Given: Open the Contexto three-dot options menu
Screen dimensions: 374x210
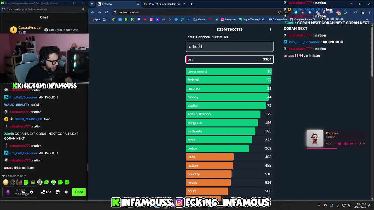Looking at the screenshot, I should 270,29.
